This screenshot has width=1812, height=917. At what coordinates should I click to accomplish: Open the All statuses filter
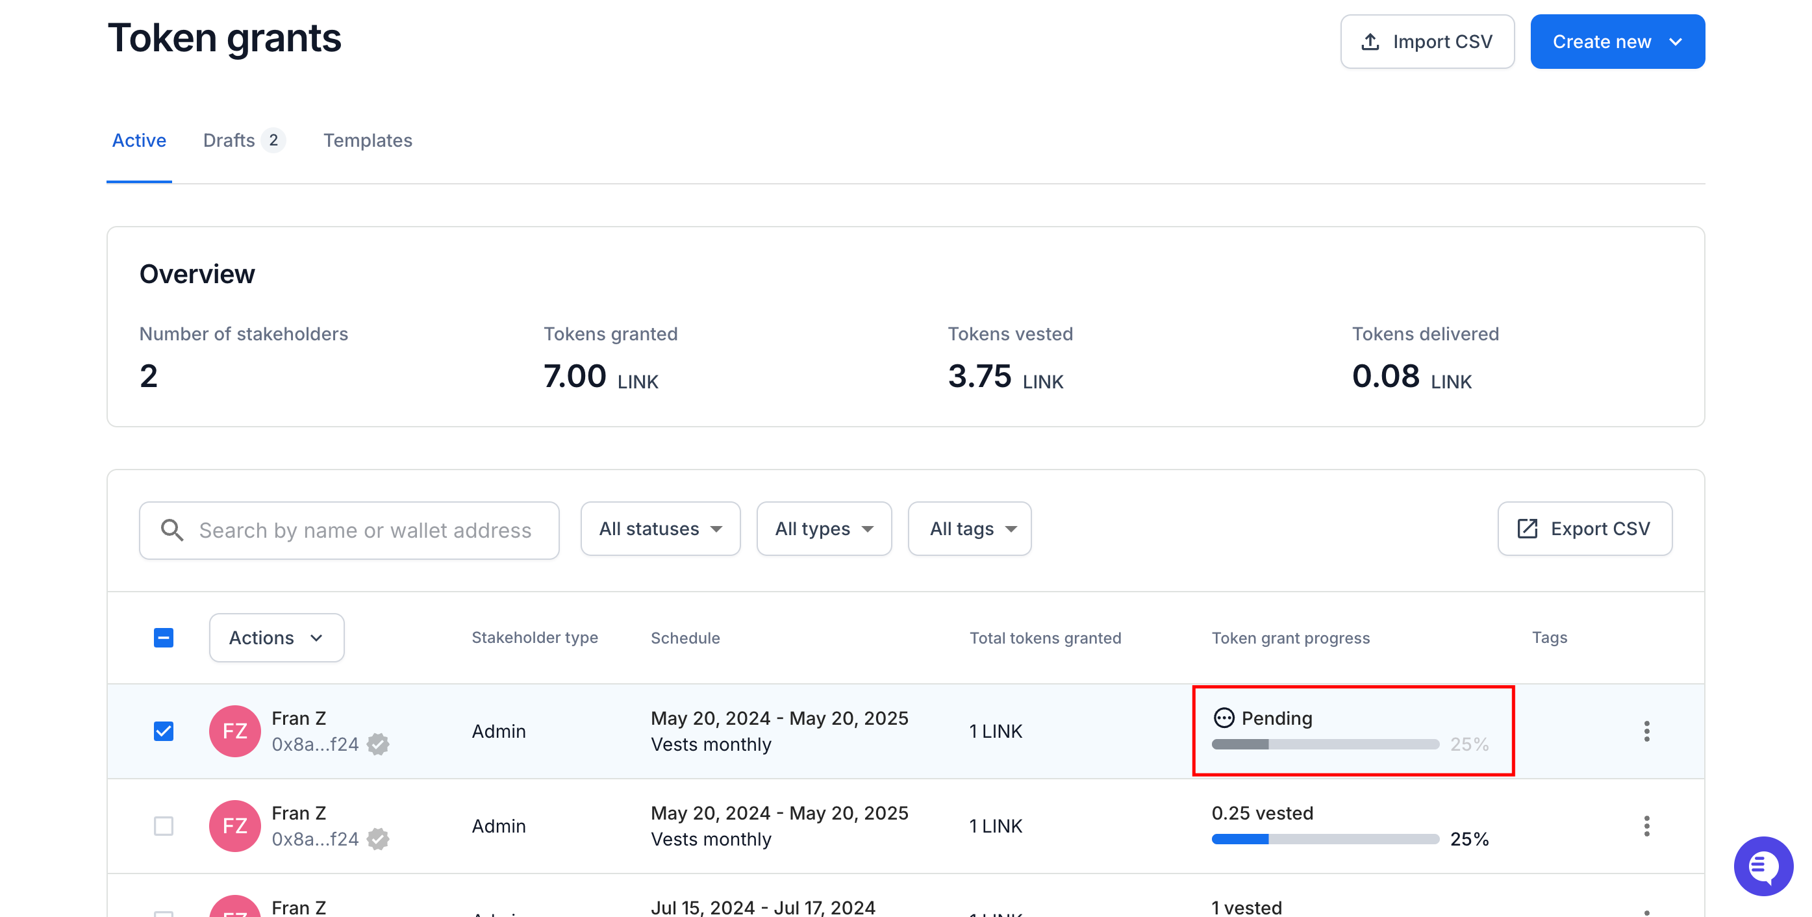point(661,529)
